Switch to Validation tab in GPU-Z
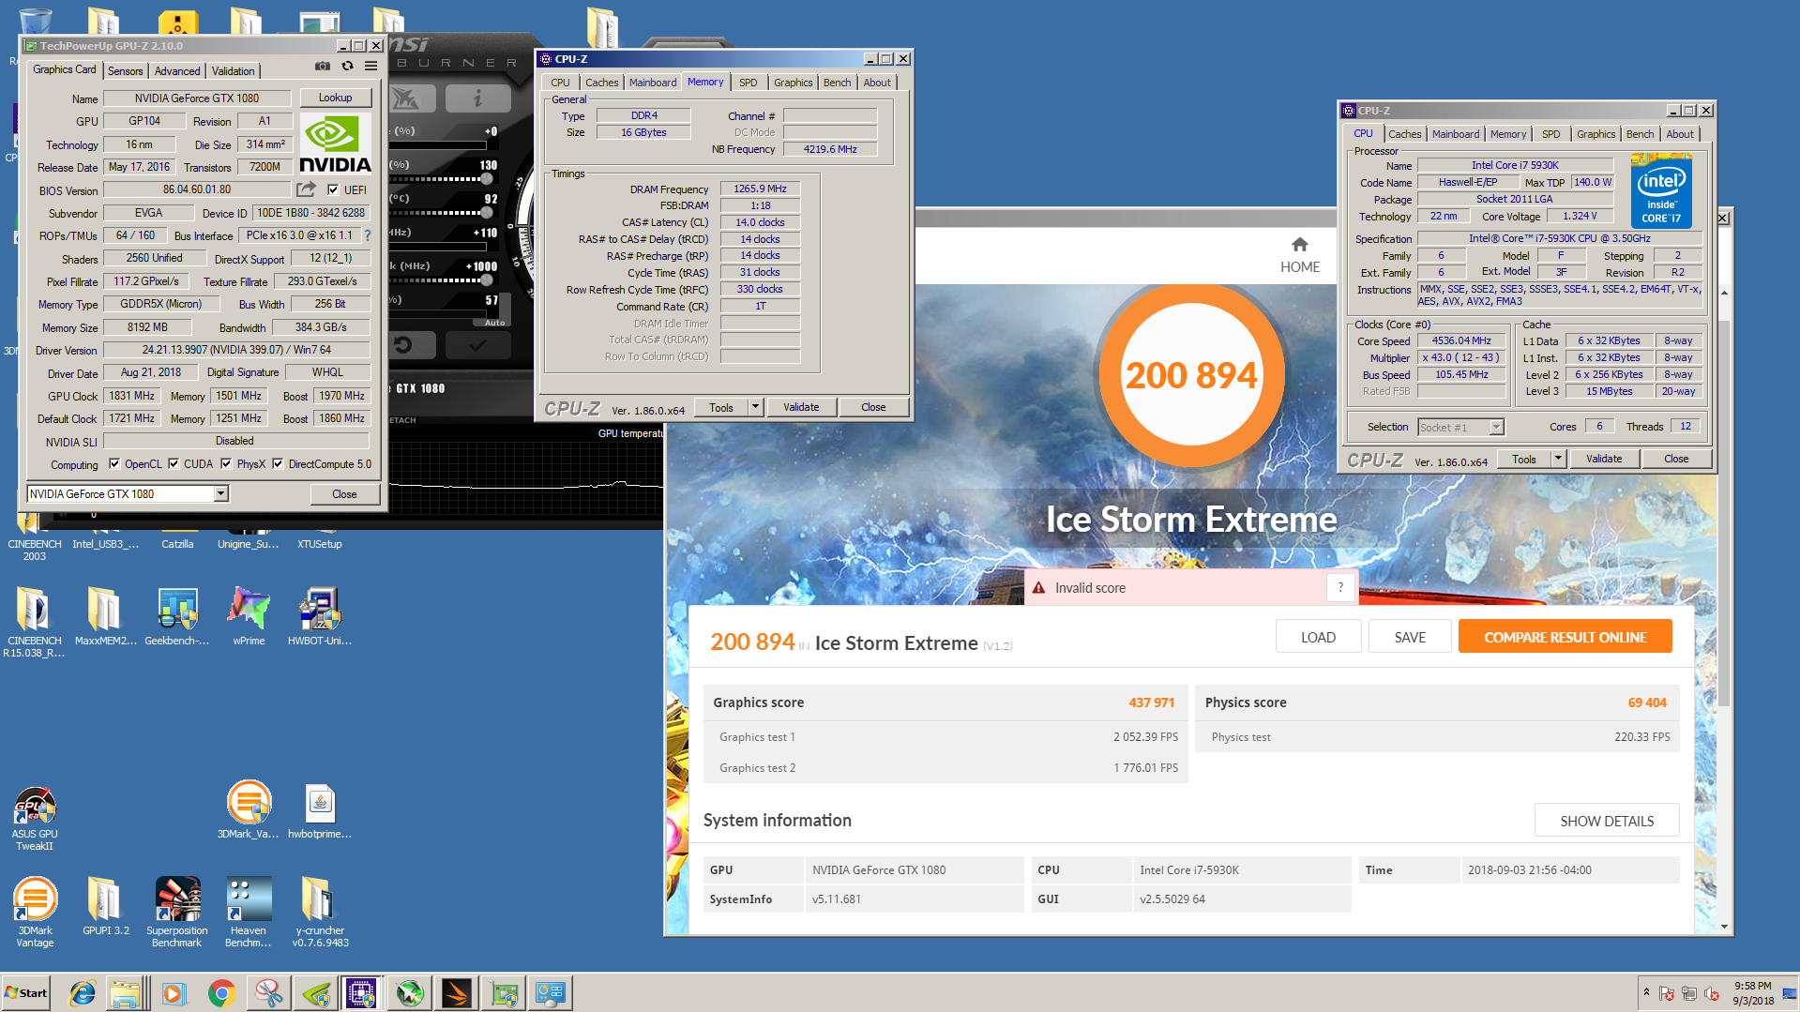The width and height of the screenshot is (1800, 1012). click(x=233, y=71)
